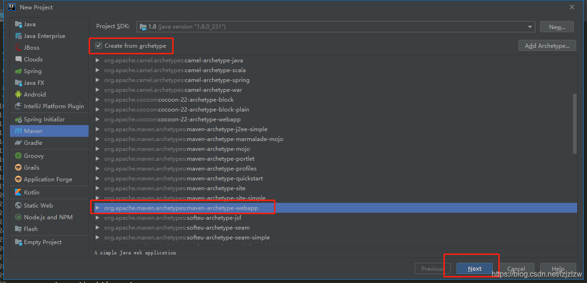Image resolution: width=587 pixels, height=283 pixels.
Task: Expand the cocoon-22-archetype-block node
Action: click(98, 100)
